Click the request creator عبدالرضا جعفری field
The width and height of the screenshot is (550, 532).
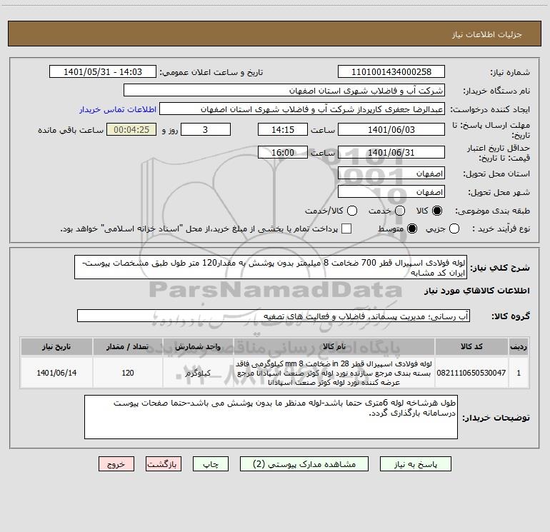[x=302, y=109]
